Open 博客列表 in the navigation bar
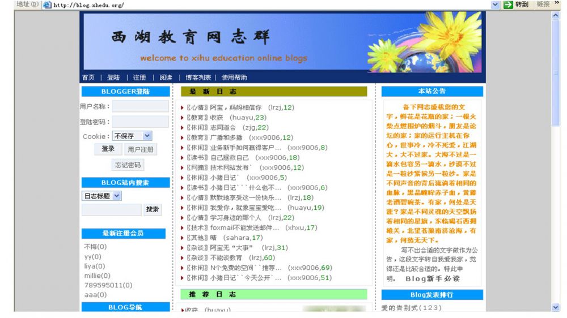Screen dimensions: 567x318 pos(198,78)
